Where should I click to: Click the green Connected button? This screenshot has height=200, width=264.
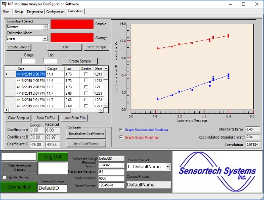click(19, 187)
